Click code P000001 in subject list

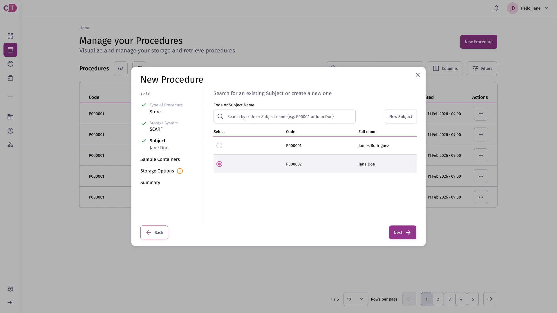tap(294, 145)
